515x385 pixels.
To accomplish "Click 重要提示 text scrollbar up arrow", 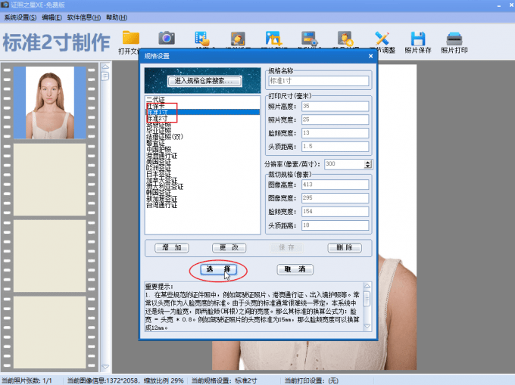I will (x=367, y=286).
